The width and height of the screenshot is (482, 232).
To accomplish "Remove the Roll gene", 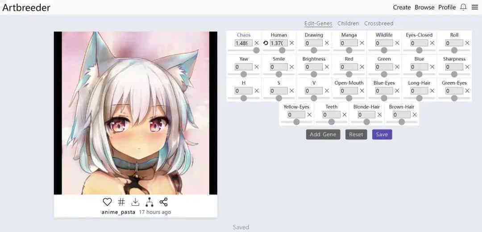I will [x=467, y=43].
